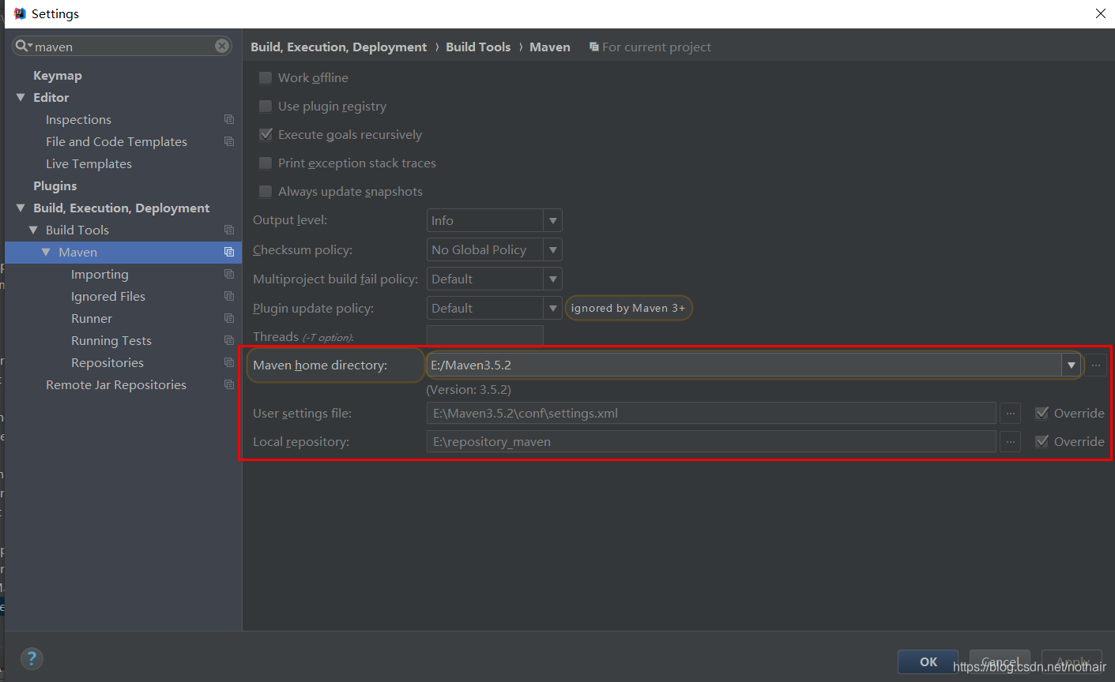This screenshot has height=682, width=1115.
Task: Click the help question mark icon
Action: coord(32,658)
